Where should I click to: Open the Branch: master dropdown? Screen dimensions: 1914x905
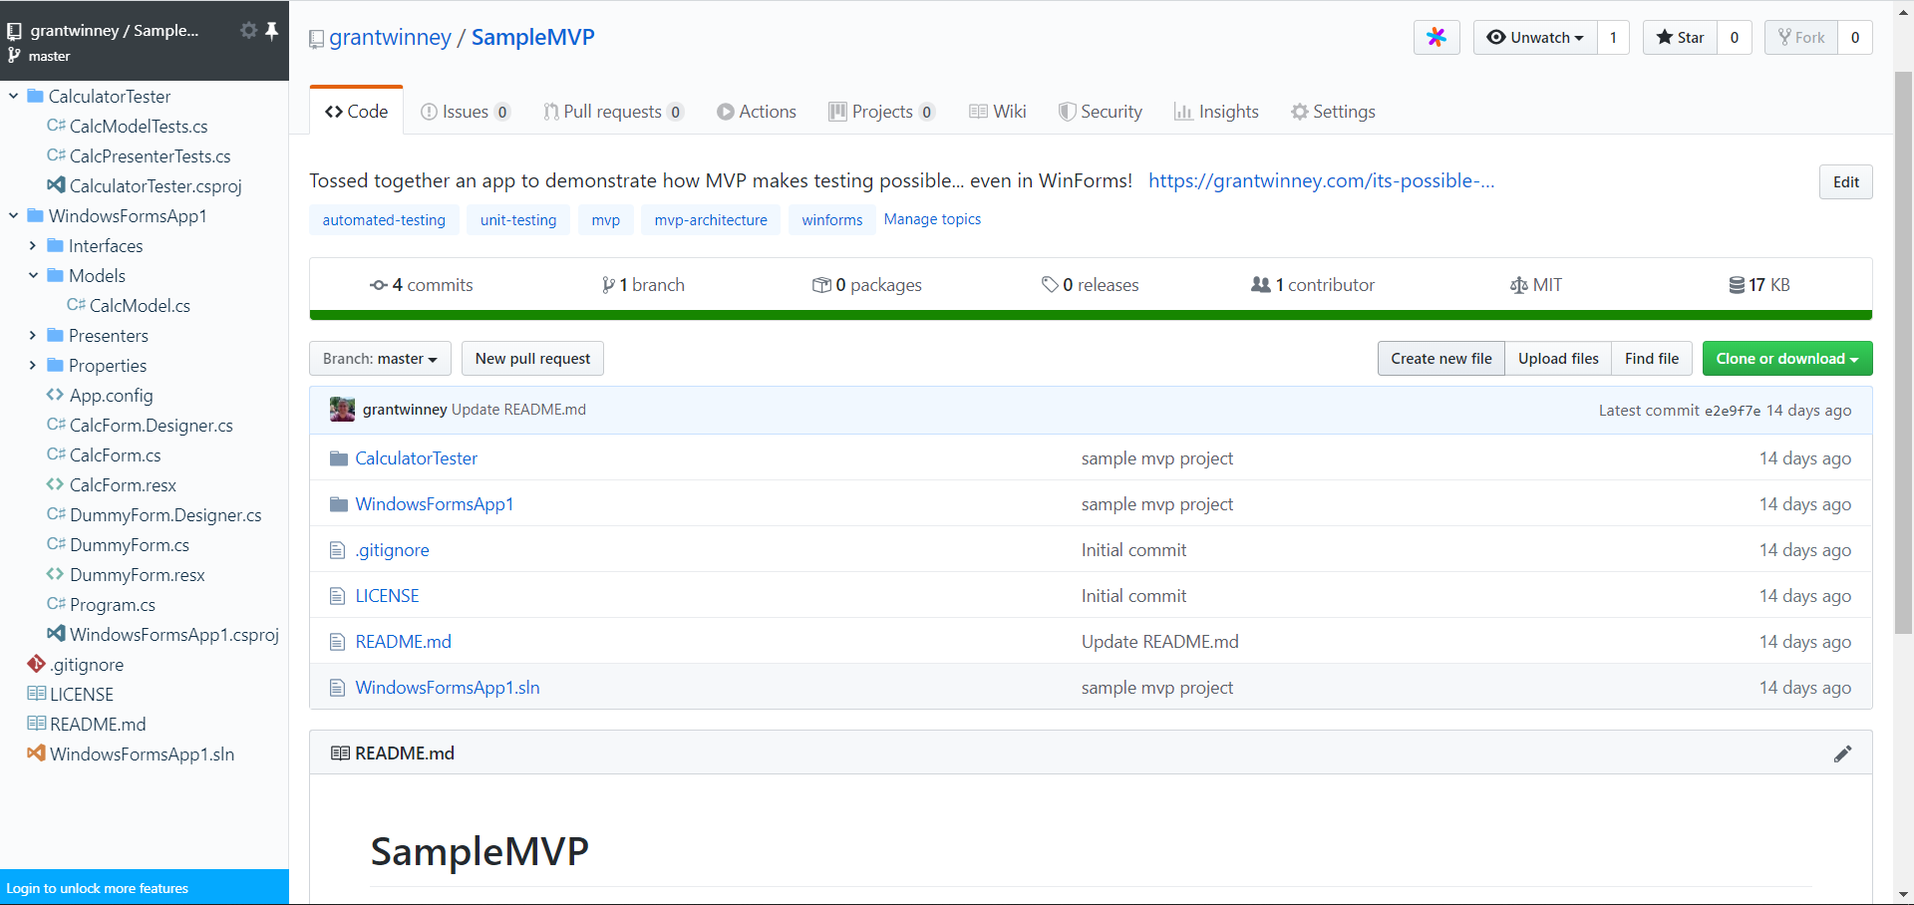380,359
